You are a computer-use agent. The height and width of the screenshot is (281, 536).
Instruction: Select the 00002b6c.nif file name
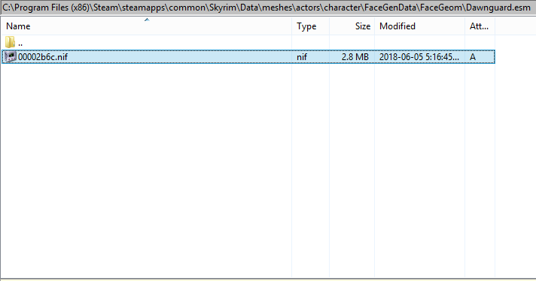tap(43, 57)
